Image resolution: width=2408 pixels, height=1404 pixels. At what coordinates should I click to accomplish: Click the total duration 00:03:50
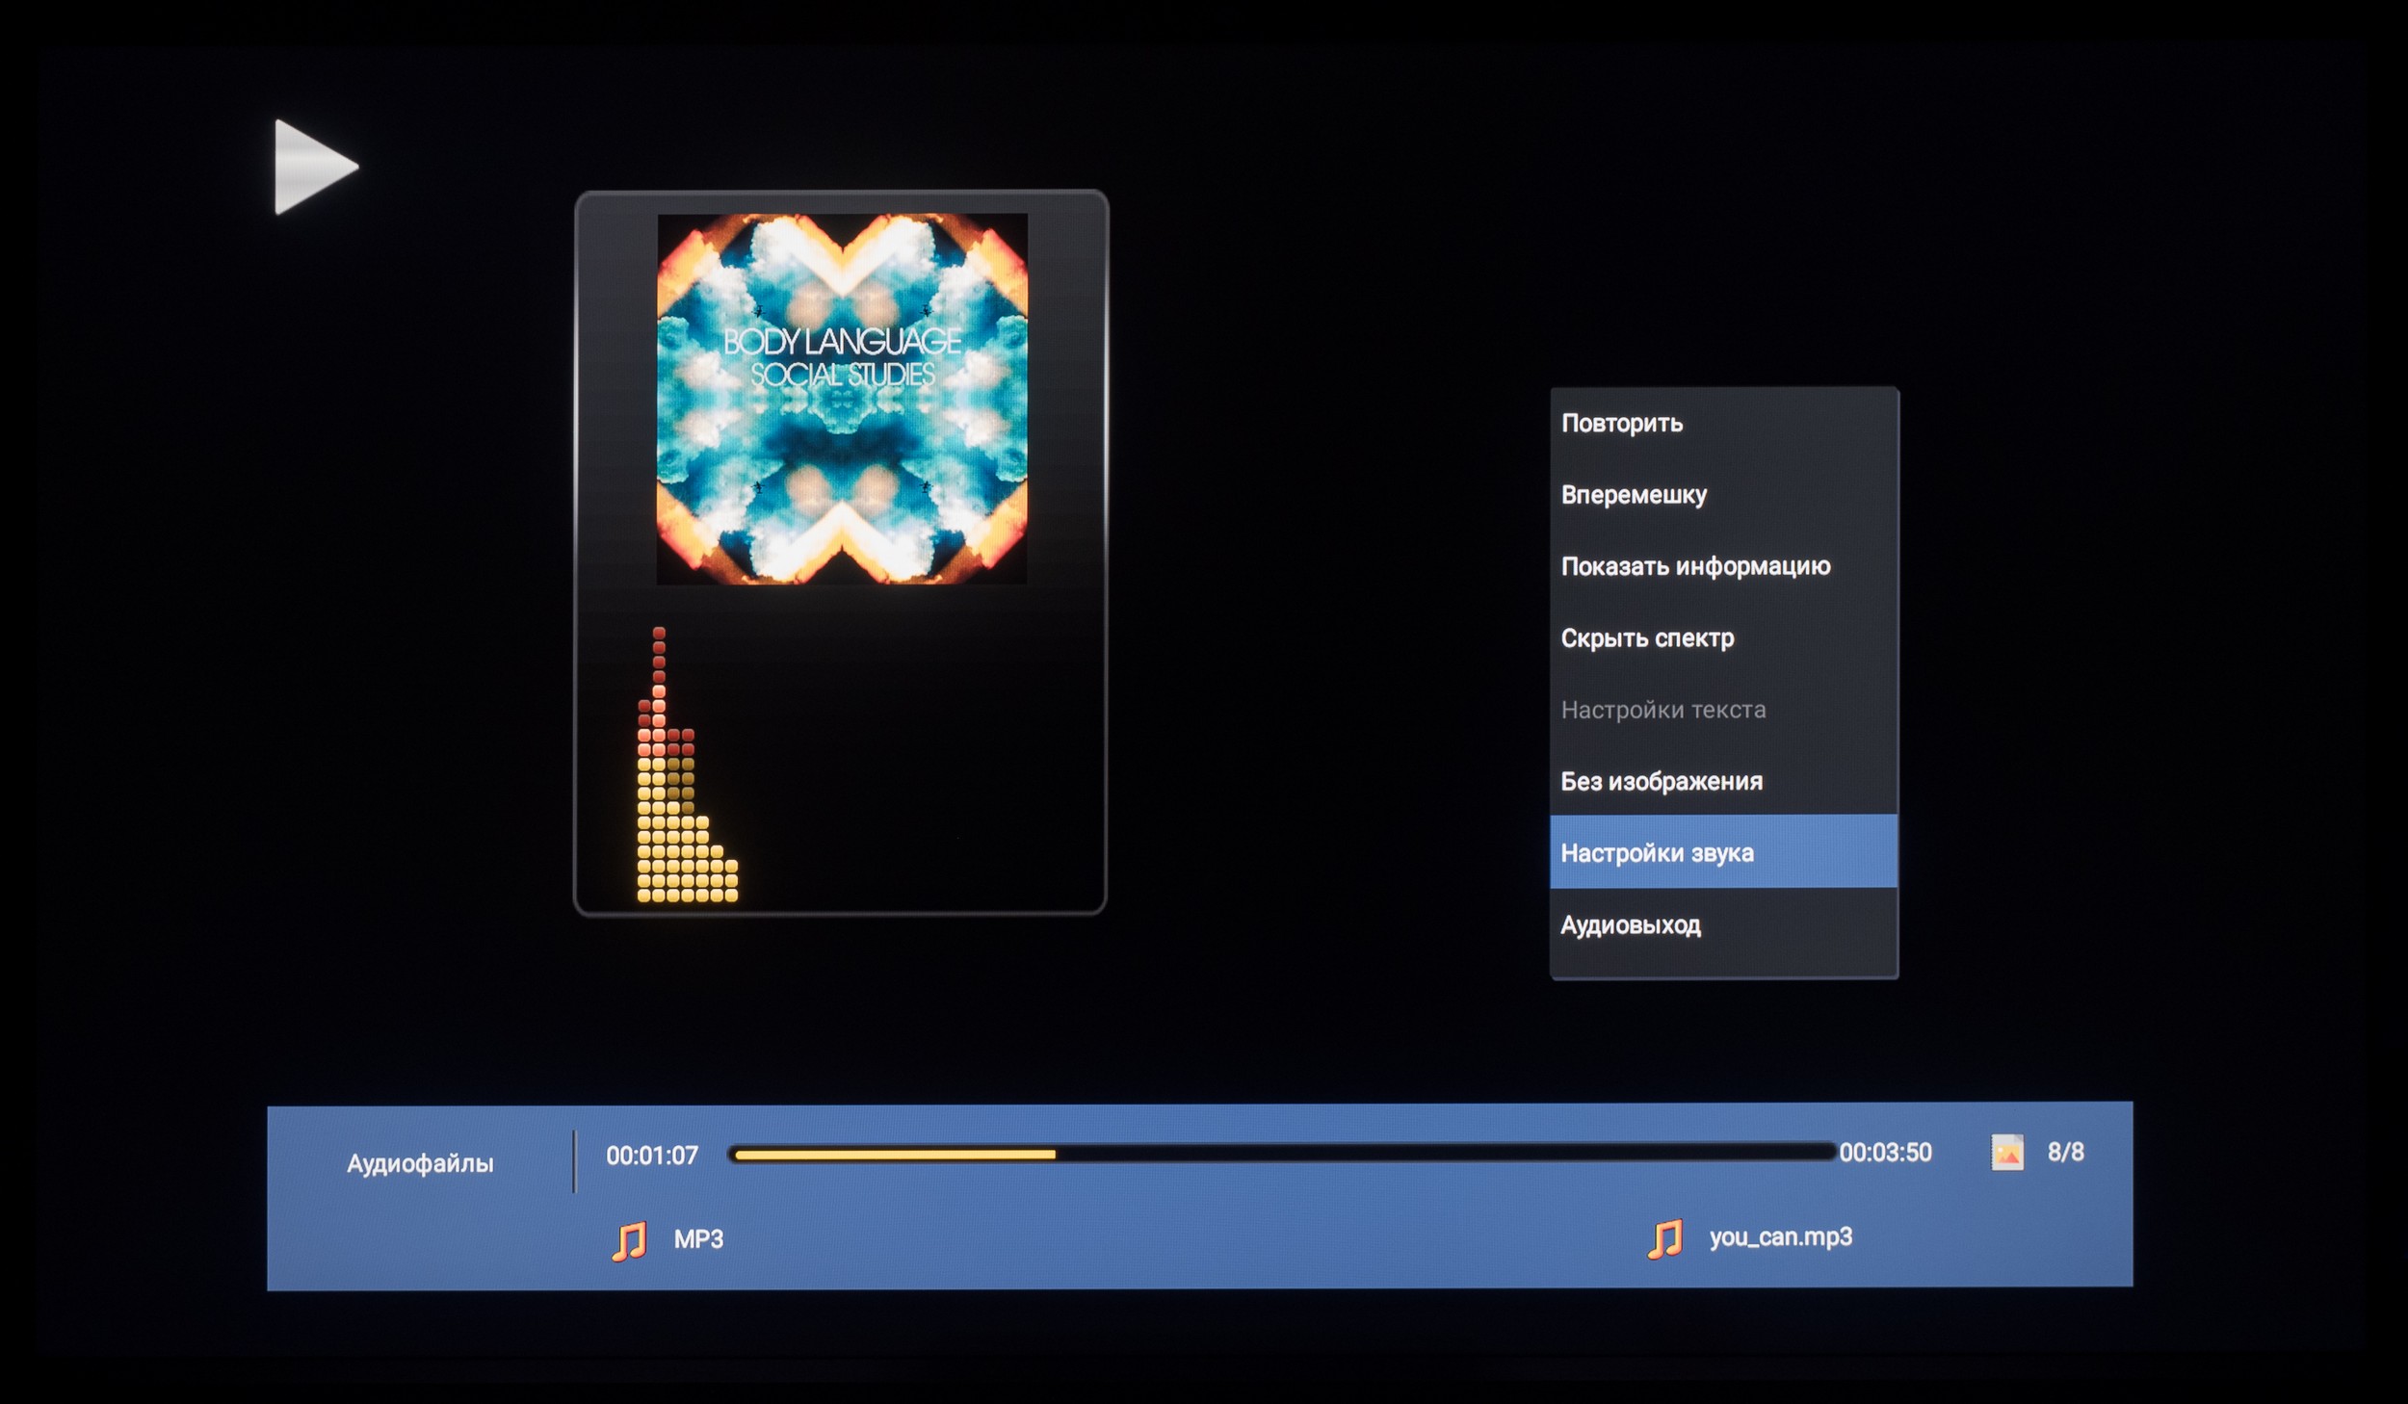[x=1885, y=1153]
